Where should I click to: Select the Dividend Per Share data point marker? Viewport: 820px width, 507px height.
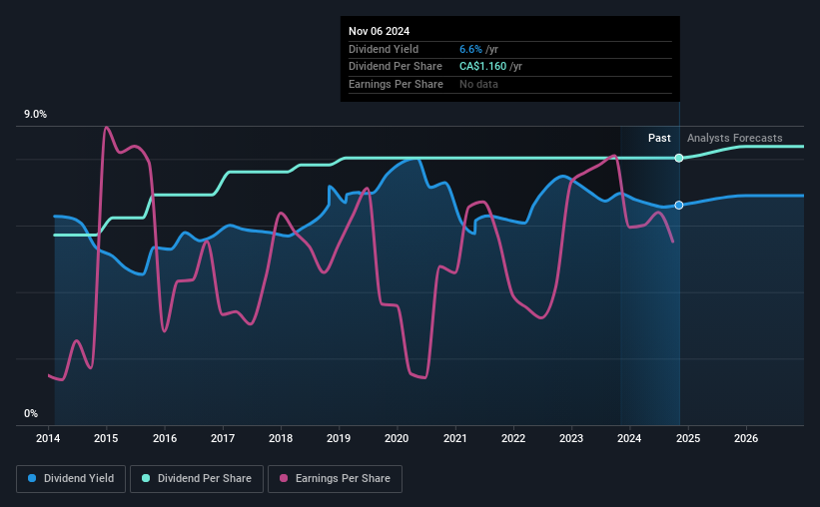[679, 158]
